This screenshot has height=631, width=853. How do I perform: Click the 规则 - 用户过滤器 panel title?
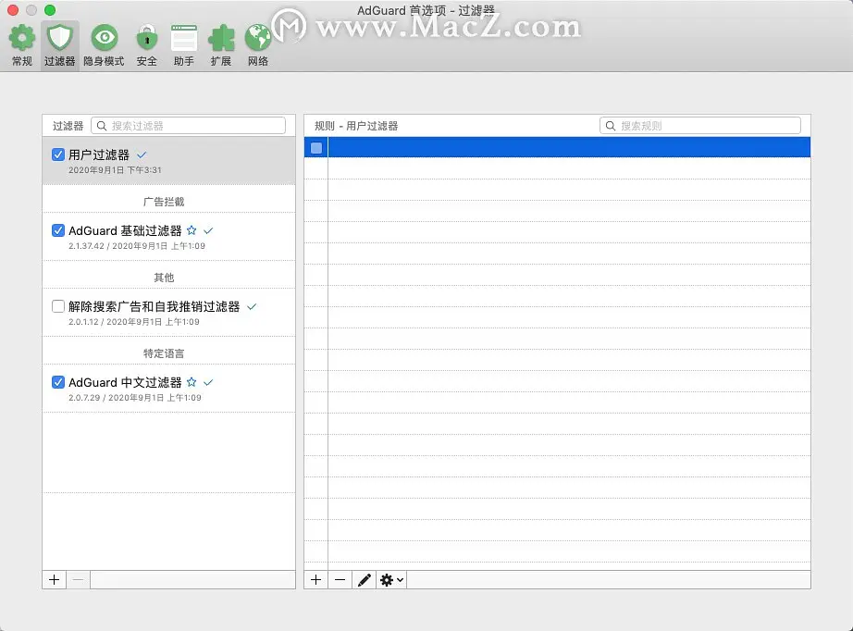click(356, 126)
